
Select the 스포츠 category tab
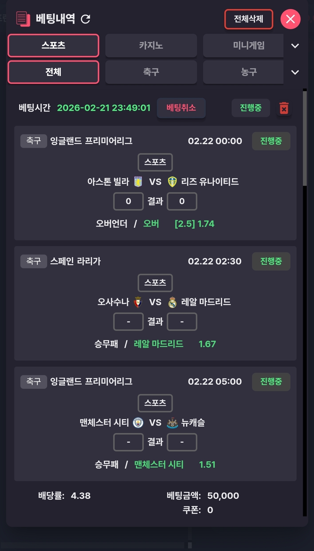click(x=53, y=45)
